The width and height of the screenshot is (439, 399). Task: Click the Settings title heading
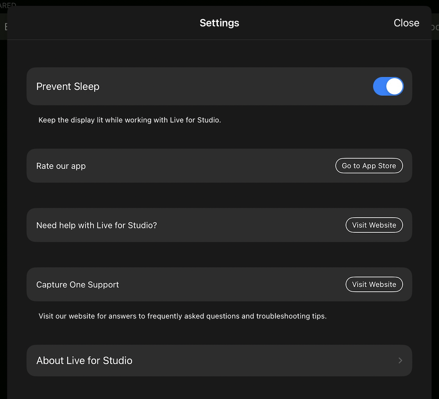point(219,23)
